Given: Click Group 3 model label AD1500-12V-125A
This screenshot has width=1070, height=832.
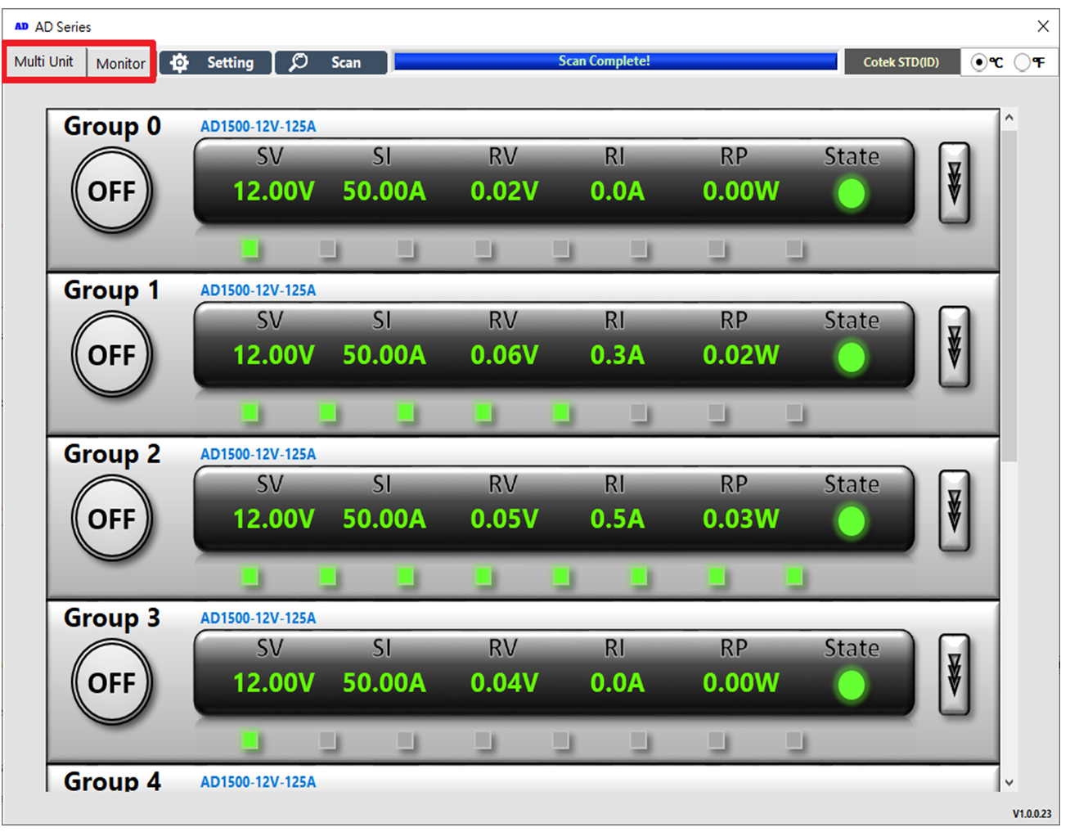Looking at the screenshot, I should pyautogui.click(x=258, y=618).
